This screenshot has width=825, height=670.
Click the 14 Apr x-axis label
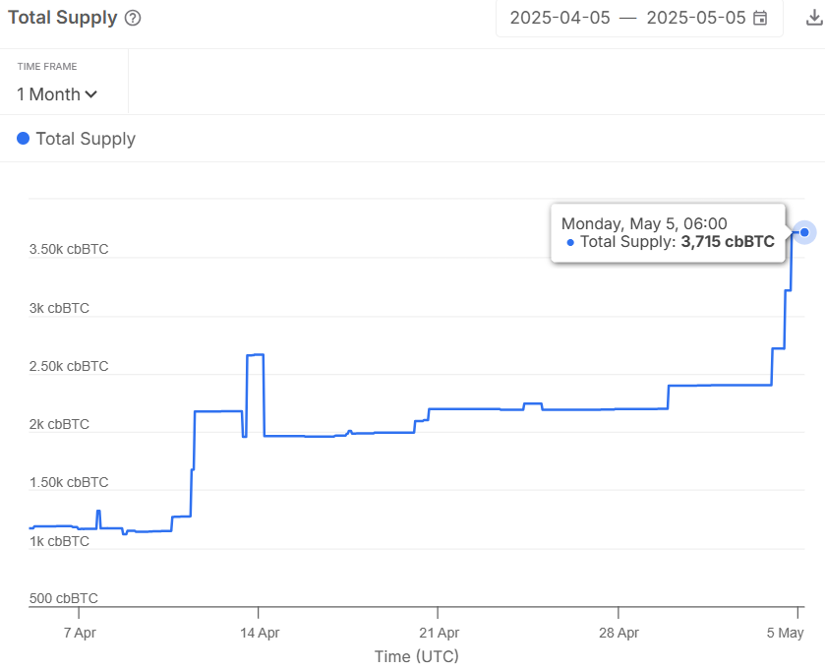click(259, 632)
